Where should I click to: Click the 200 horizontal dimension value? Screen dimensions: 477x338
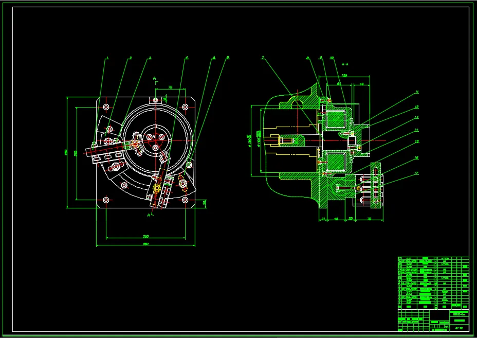tap(145, 236)
